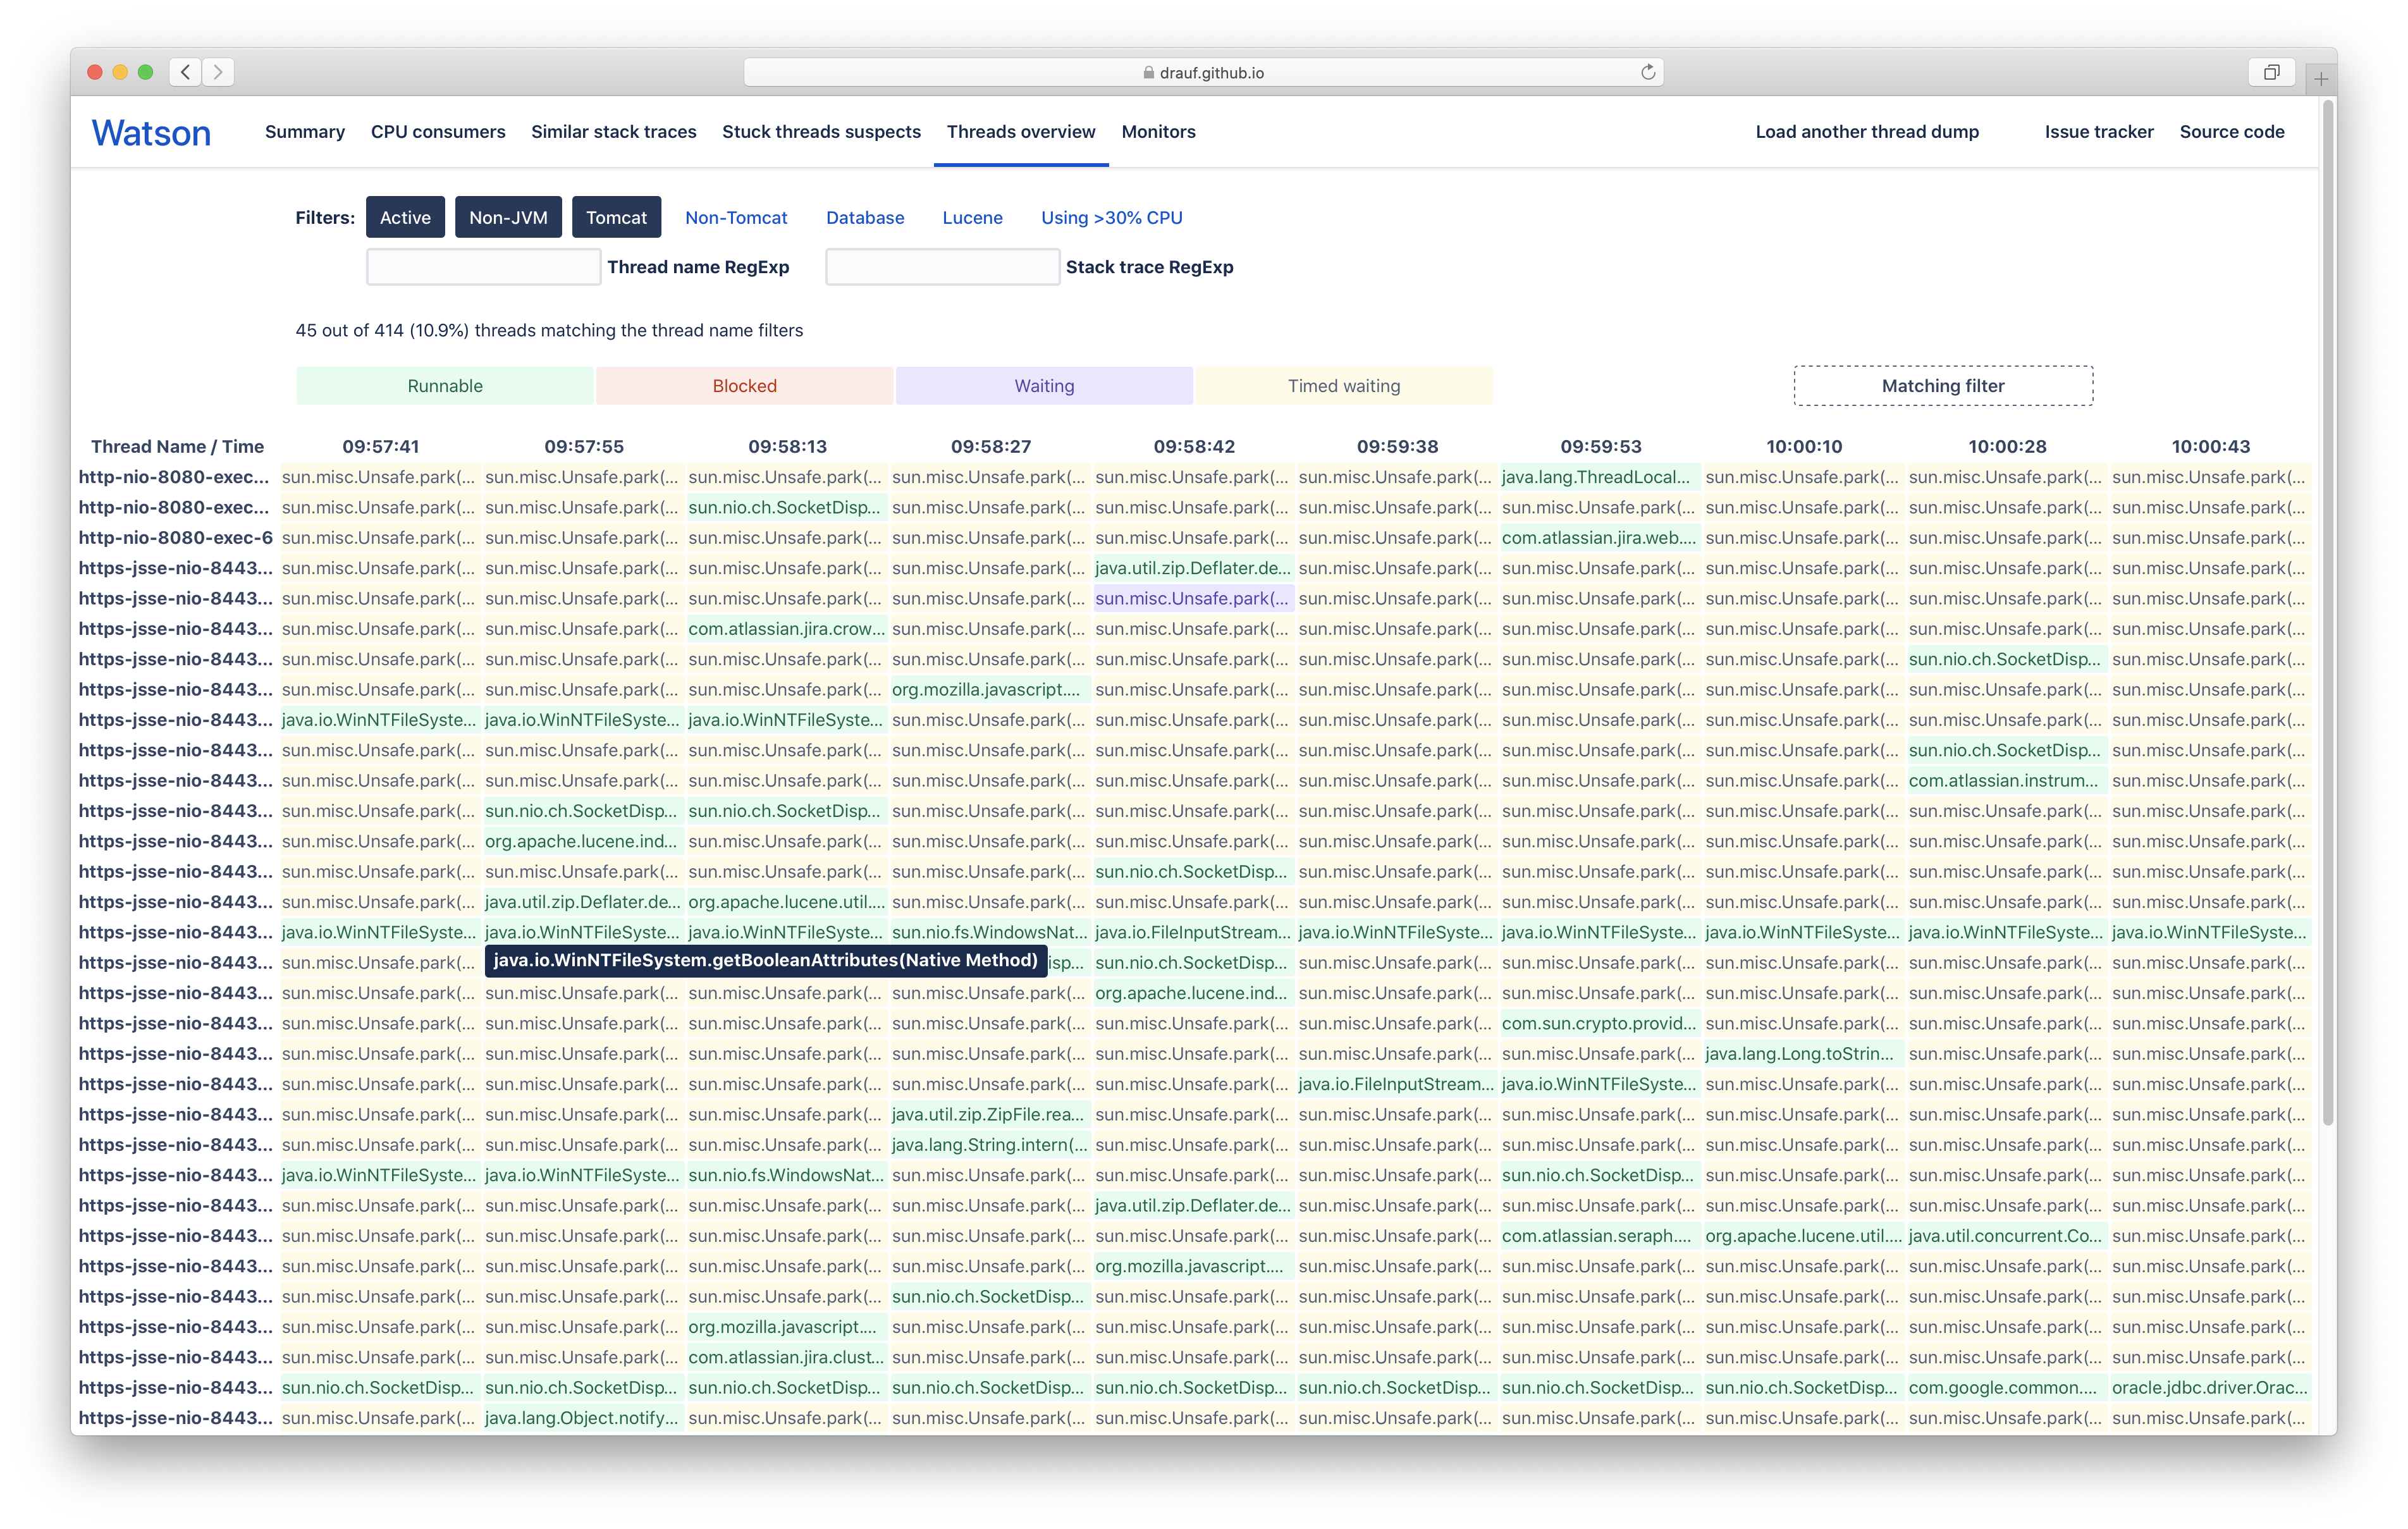This screenshot has width=2408, height=1529.
Task: Click the padlock icon in address bar
Action: (x=1148, y=73)
